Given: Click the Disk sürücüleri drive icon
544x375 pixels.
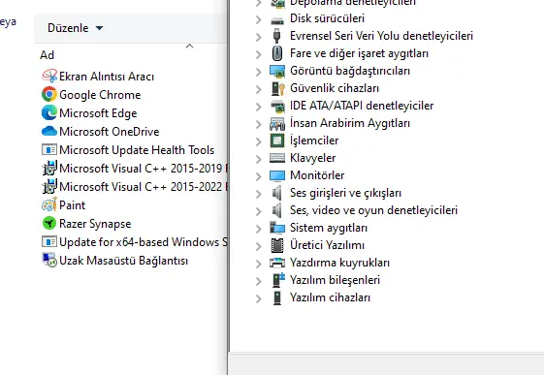Looking at the screenshot, I should pyautogui.click(x=277, y=20).
